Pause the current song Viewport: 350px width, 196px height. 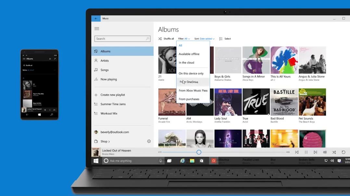tap(306, 152)
